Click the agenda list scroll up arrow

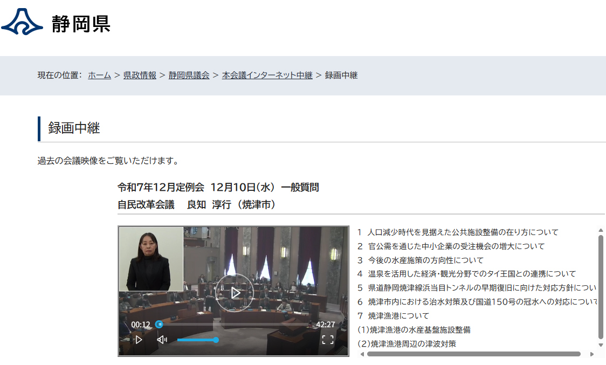601,230
